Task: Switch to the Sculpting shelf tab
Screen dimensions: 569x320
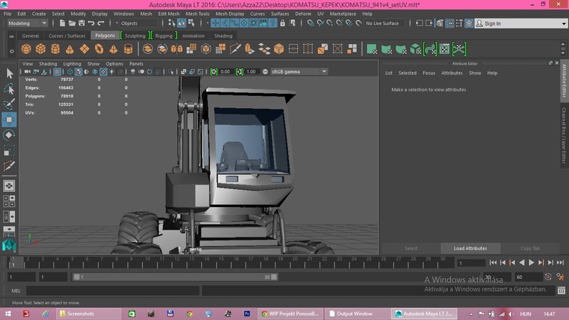Action: [x=135, y=36]
